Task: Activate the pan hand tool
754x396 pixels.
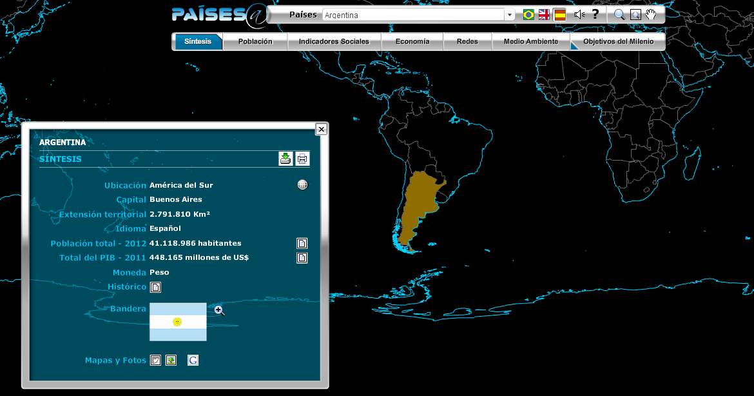Action: (652, 14)
